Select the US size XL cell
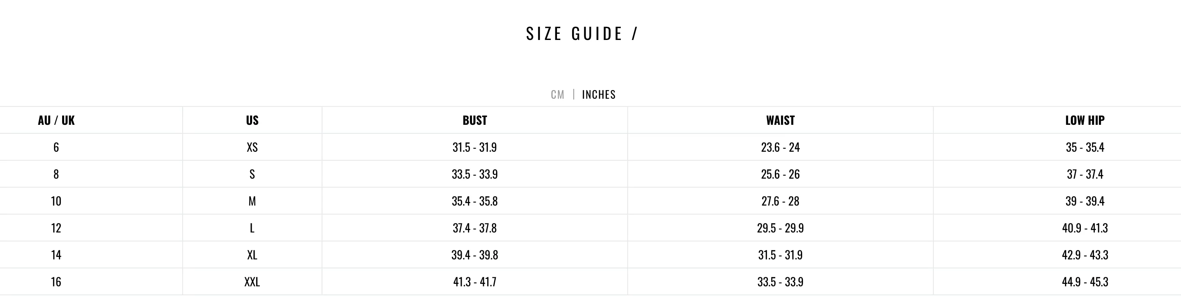 (x=252, y=255)
